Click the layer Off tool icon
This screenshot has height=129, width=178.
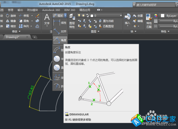(79, 21)
